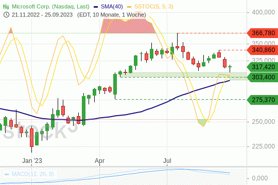
Task: Click the Jan '23 time axis label
Action: (32, 161)
